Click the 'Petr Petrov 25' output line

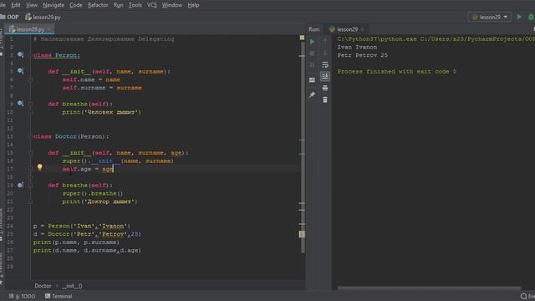(362, 55)
